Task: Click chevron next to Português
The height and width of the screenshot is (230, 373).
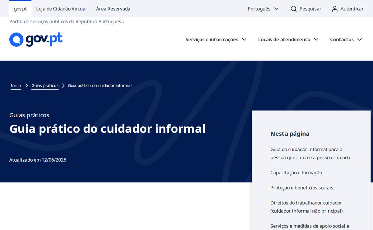Action: [276, 9]
